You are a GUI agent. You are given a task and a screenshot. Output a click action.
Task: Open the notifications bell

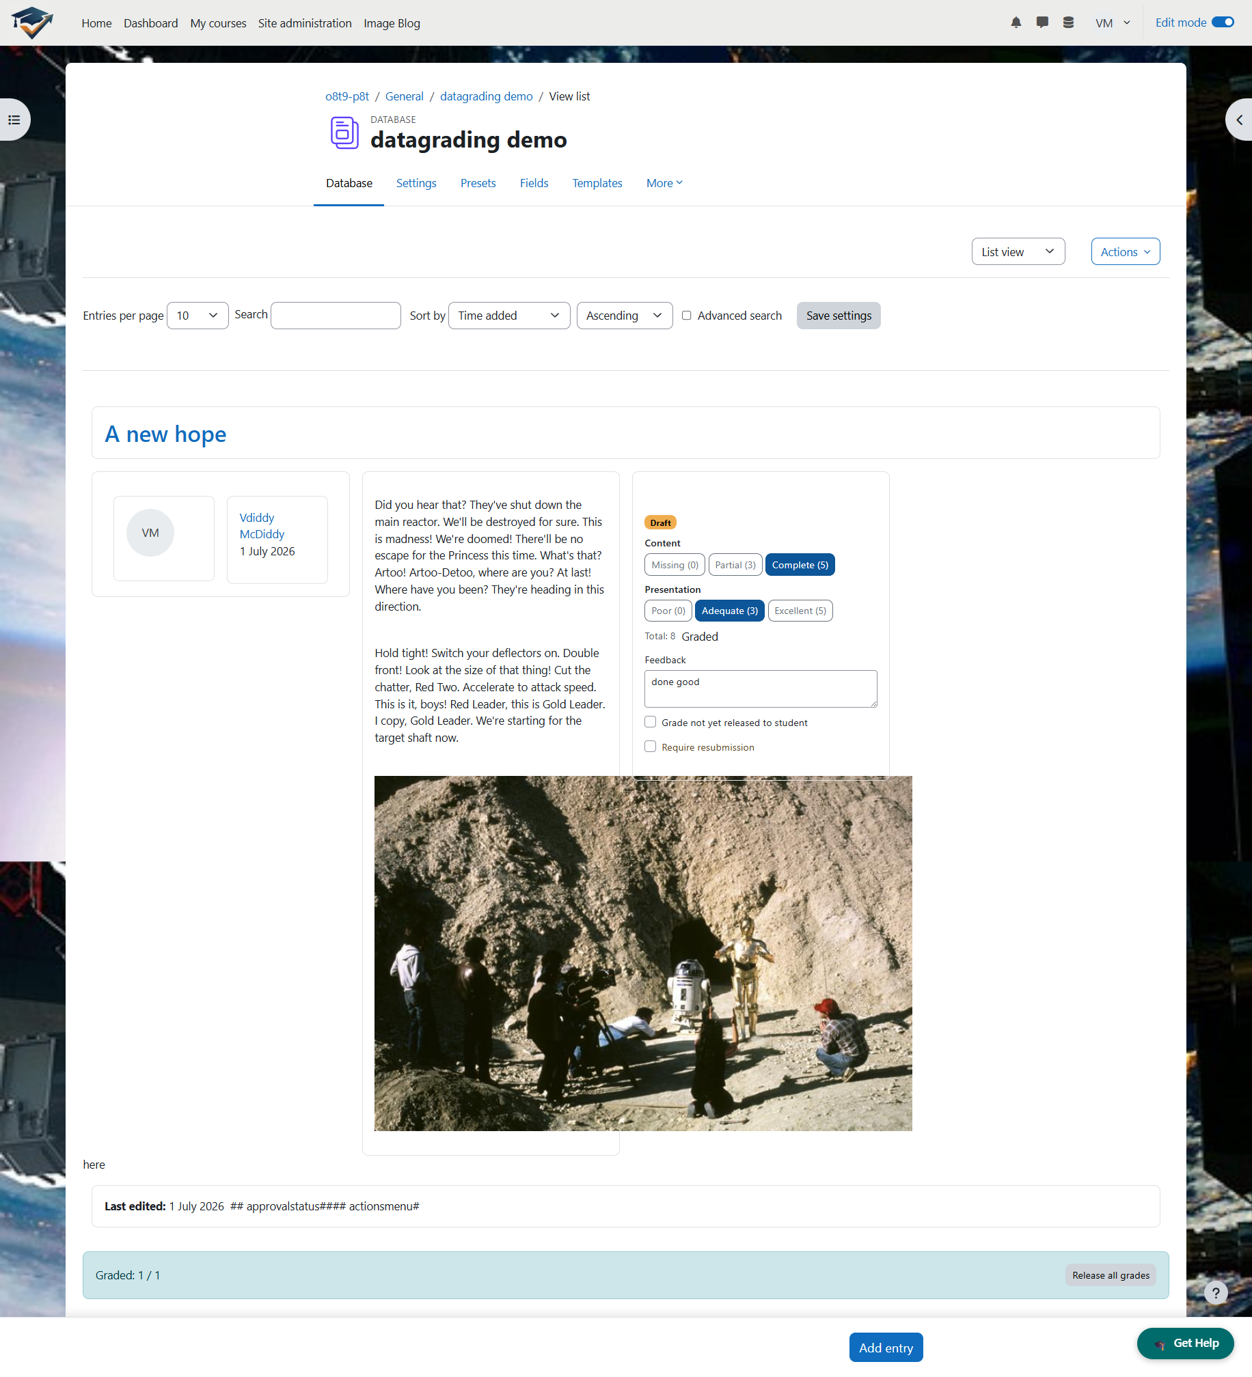click(x=1016, y=23)
